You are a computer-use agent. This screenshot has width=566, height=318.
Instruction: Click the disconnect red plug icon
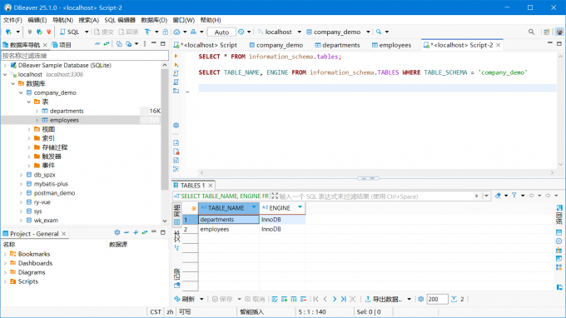click(x=49, y=32)
